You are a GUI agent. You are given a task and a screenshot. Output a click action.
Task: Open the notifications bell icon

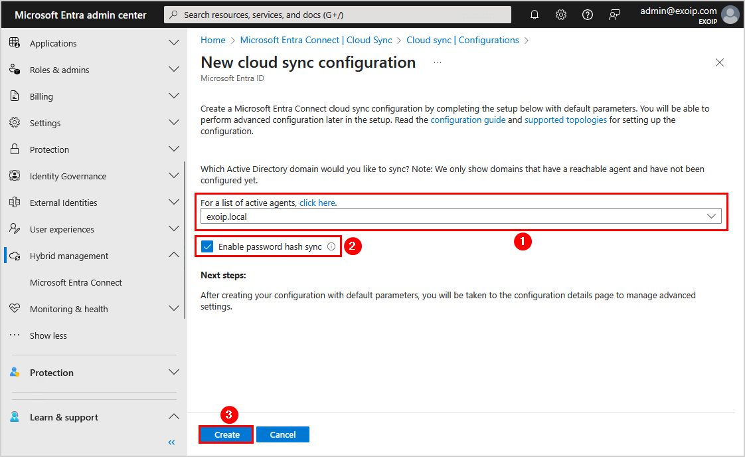coord(535,15)
